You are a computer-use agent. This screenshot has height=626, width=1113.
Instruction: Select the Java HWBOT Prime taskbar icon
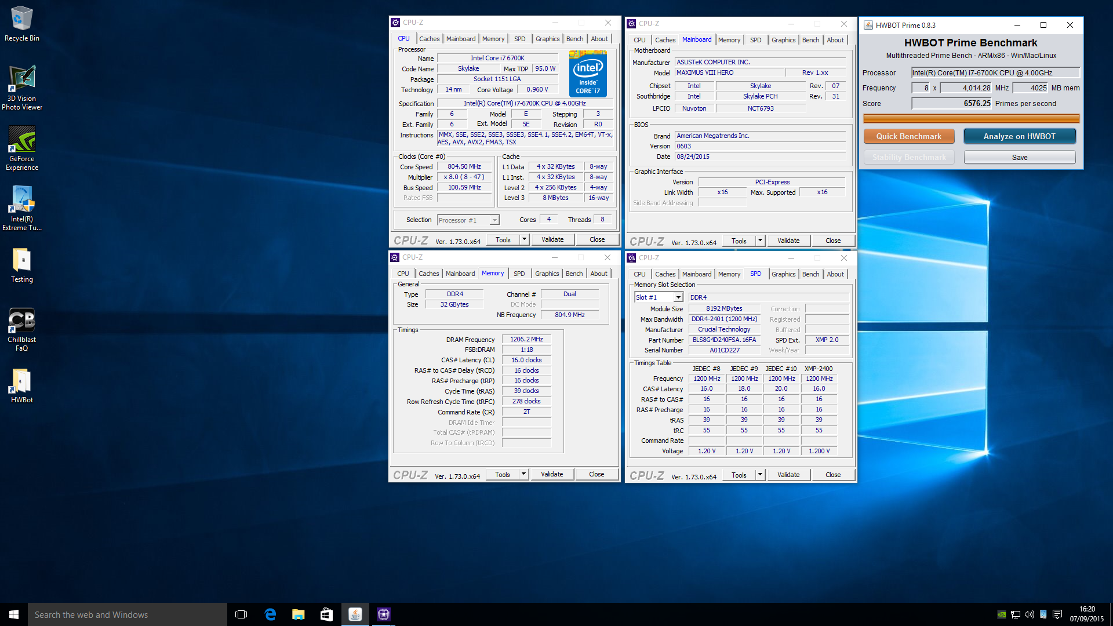(x=355, y=614)
